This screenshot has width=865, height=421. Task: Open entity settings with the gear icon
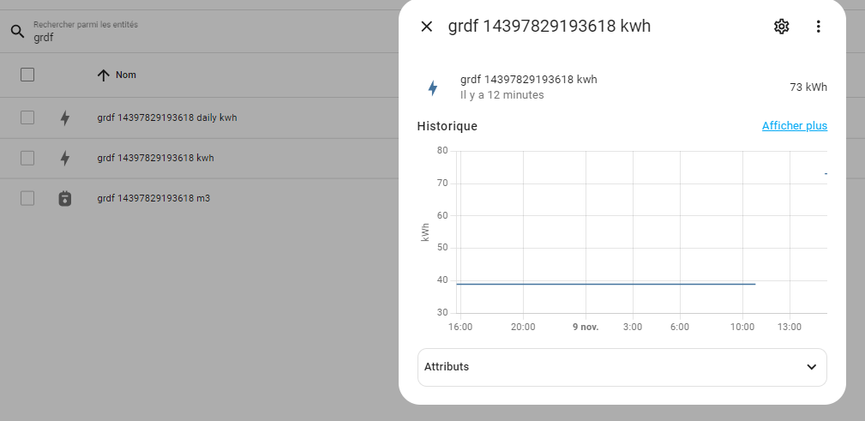point(781,27)
